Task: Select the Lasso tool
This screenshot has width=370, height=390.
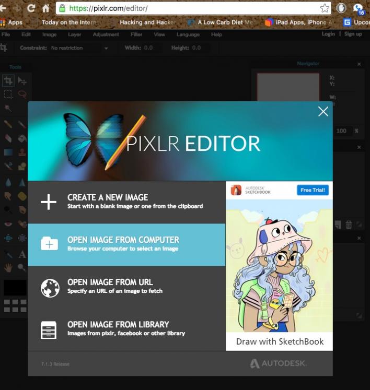Action: click(x=22, y=94)
